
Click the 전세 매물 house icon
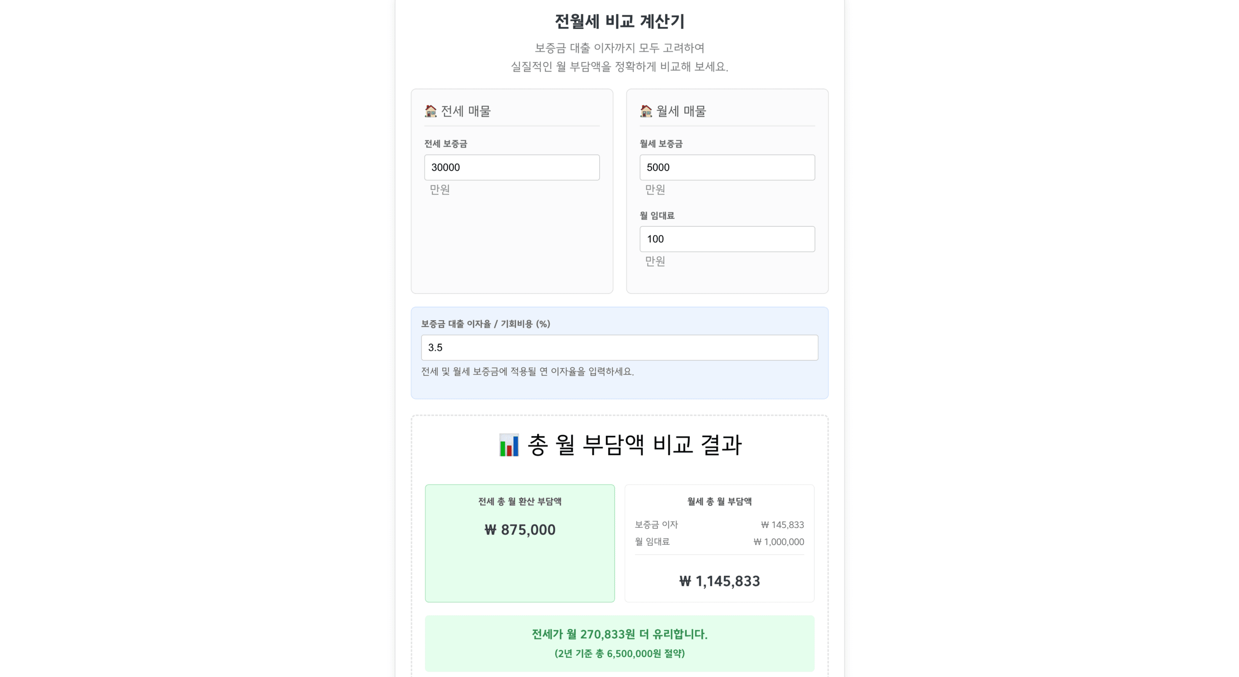[430, 111]
